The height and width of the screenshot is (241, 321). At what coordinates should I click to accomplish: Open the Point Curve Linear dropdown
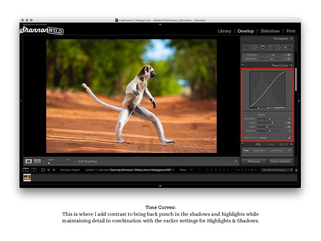click(x=264, y=138)
